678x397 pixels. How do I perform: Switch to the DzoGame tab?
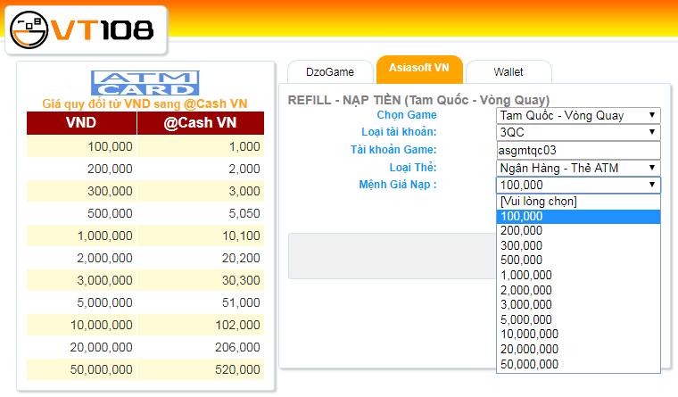coord(330,71)
